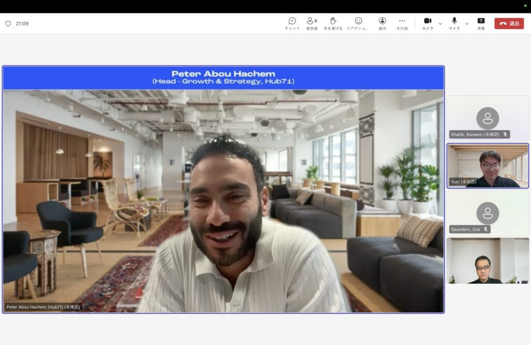Click the Peter Abou Hachem (Hub71) name label
Image resolution: width=531 pixels, height=345 pixels.
pyautogui.click(x=43, y=307)
